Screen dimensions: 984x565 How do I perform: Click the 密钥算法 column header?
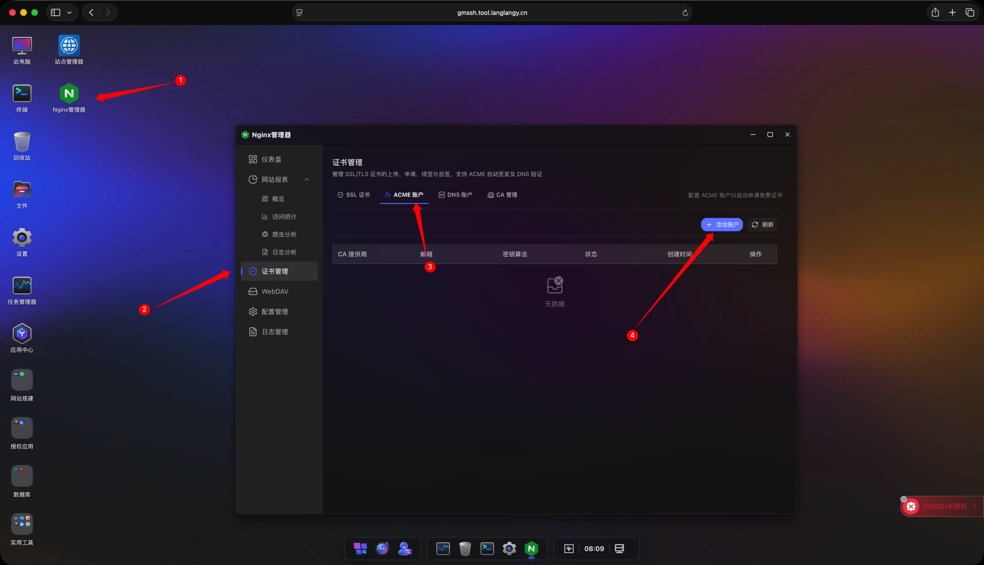(515, 254)
